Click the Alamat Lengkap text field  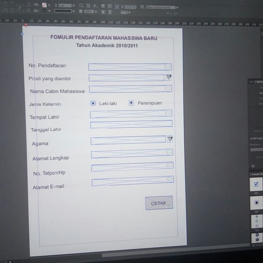pyautogui.click(x=132, y=153)
